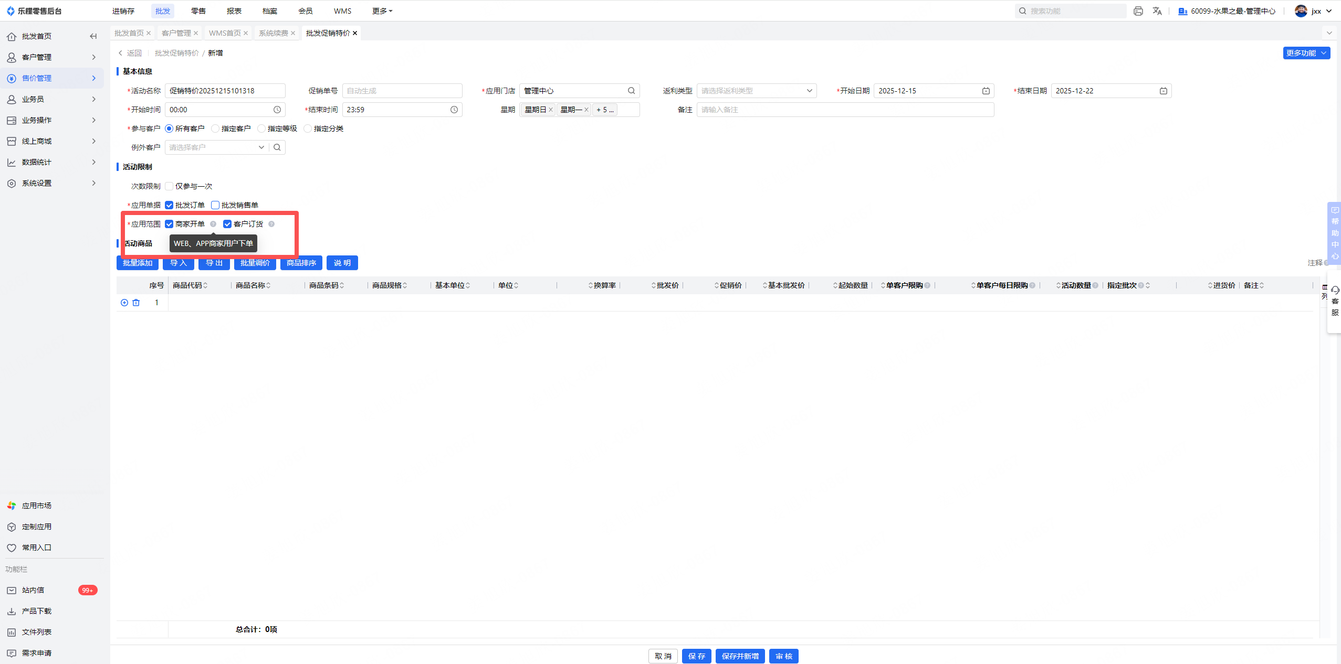1341x664 pixels.
Task: Open the 返利类型 dropdown
Action: click(756, 91)
